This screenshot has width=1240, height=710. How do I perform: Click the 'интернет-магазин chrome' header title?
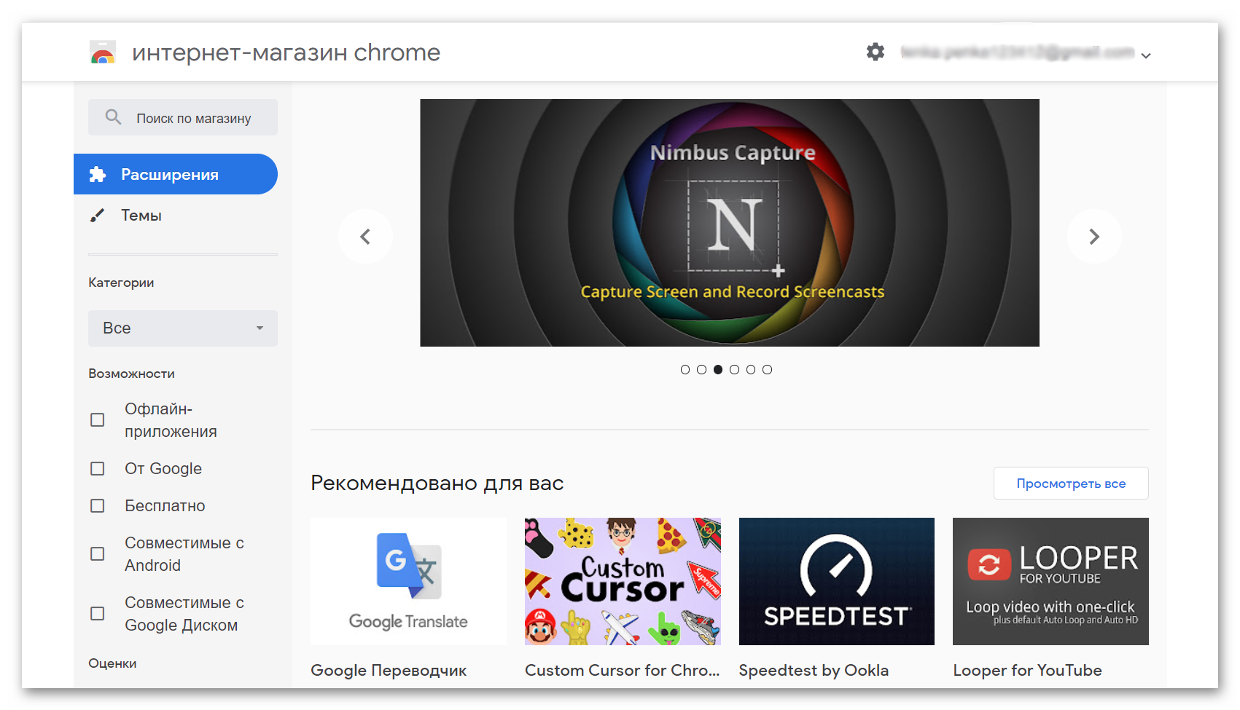[x=286, y=52]
